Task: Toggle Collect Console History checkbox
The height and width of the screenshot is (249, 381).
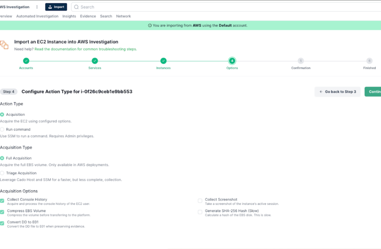Action: coord(2,201)
